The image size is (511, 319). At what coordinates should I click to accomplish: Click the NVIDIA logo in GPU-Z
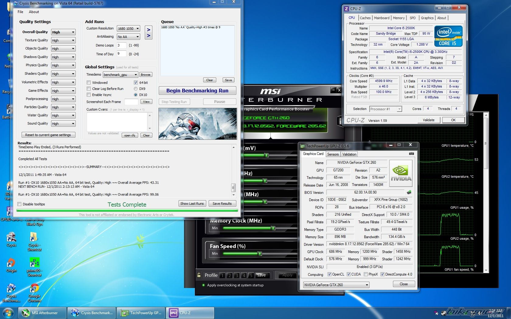[x=401, y=173]
